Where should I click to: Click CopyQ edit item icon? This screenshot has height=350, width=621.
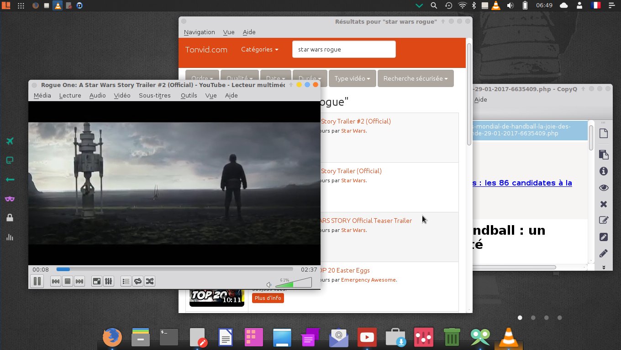pos(603,221)
